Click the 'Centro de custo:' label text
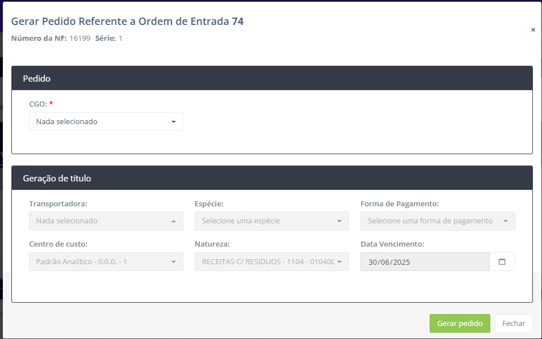542x339 pixels. coord(58,244)
